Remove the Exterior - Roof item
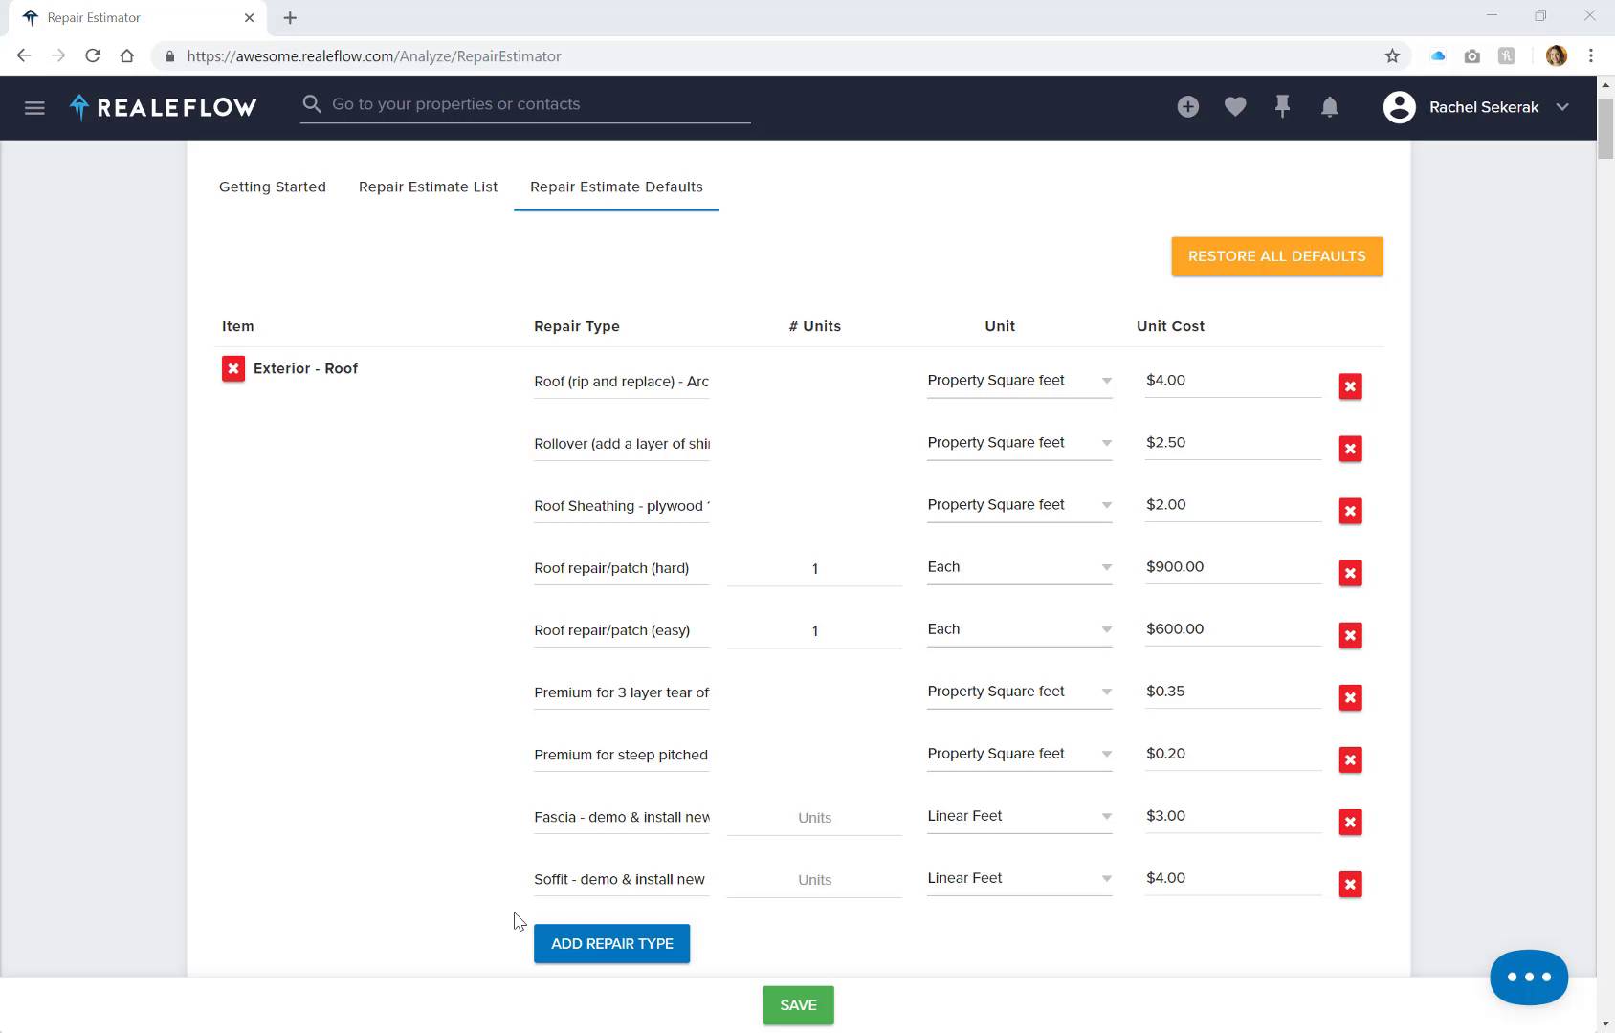This screenshot has width=1615, height=1033. (x=232, y=368)
